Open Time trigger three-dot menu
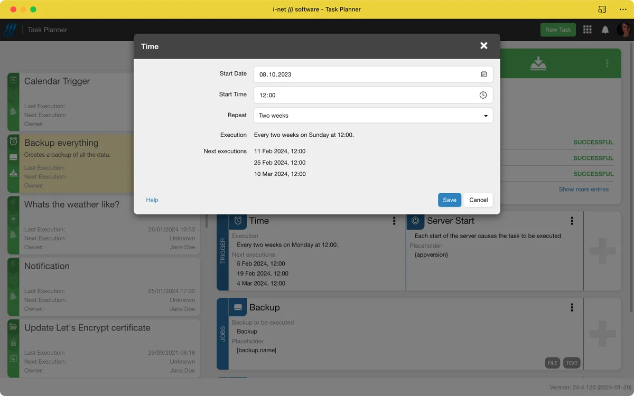634x396 pixels. pos(394,221)
